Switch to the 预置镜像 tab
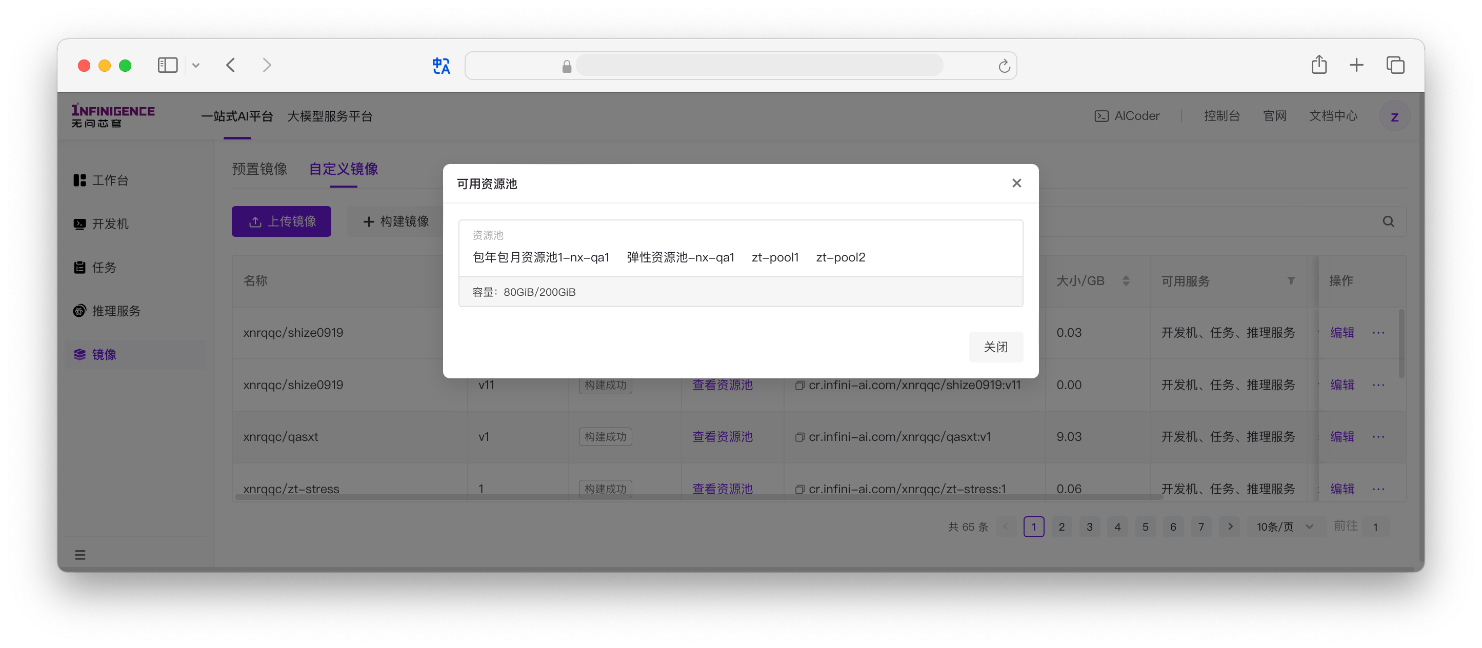The height and width of the screenshot is (648, 1482). (259, 169)
